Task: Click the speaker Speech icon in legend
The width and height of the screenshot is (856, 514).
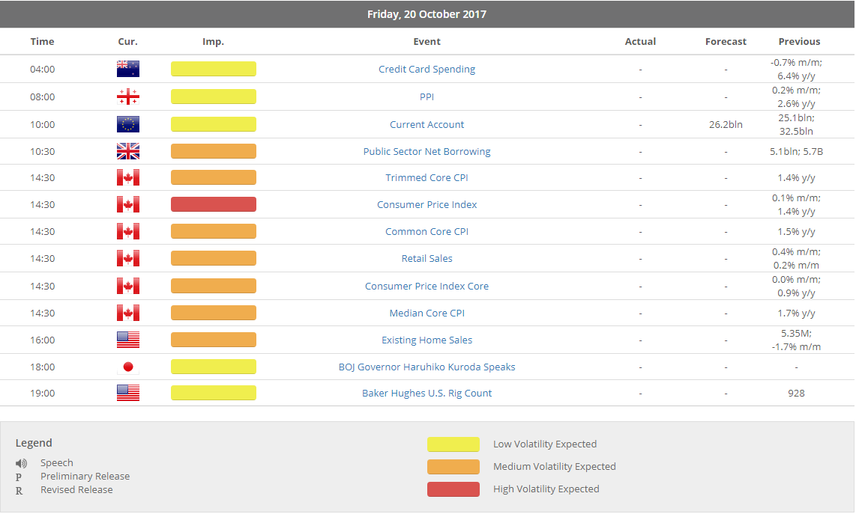Action: point(21,463)
